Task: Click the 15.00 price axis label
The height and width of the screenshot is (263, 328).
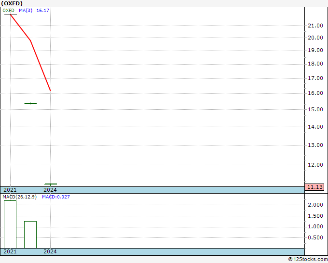Action: click(x=315, y=109)
